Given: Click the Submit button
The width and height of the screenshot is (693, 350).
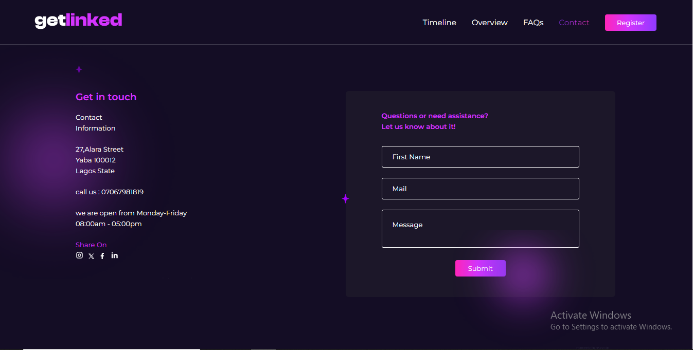Looking at the screenshot, I should click(x=481, y=268).
